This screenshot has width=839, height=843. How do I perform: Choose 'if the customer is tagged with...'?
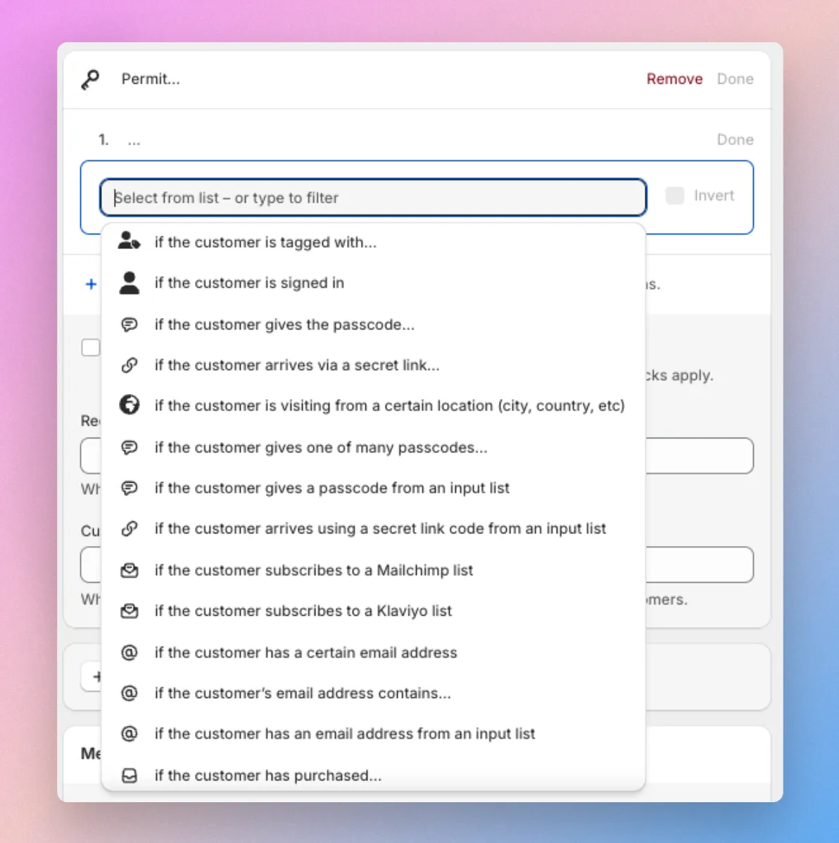tap(373, 242)
